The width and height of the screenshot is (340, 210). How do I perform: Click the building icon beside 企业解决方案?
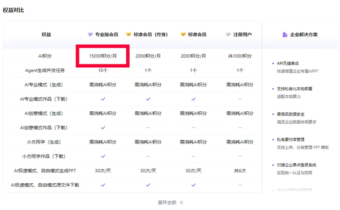coord(285,34)
